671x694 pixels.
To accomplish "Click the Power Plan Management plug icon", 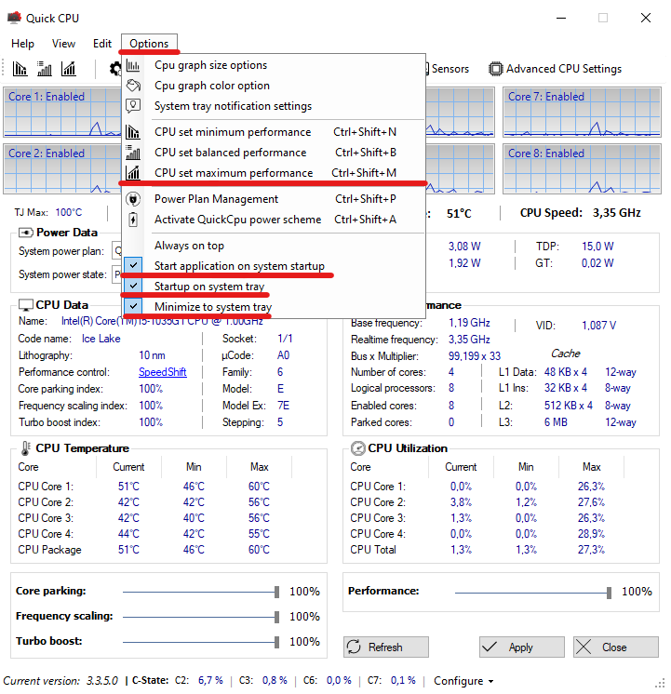I will coord(133,199).
